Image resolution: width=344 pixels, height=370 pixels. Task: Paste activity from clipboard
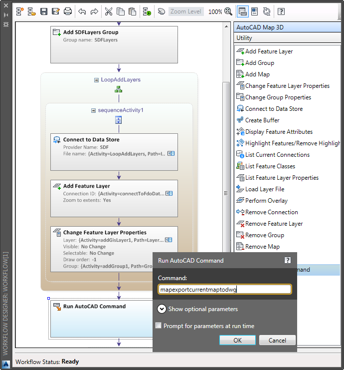(x=133, y=11)
